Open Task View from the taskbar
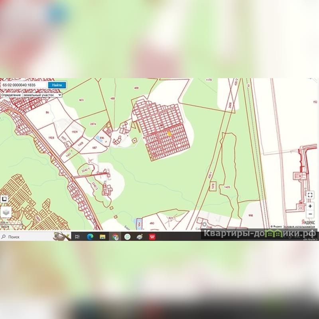The image size is (319, 319). pos(78,237)
